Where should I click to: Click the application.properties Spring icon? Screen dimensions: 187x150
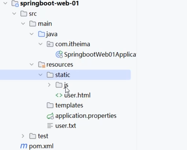50,116
